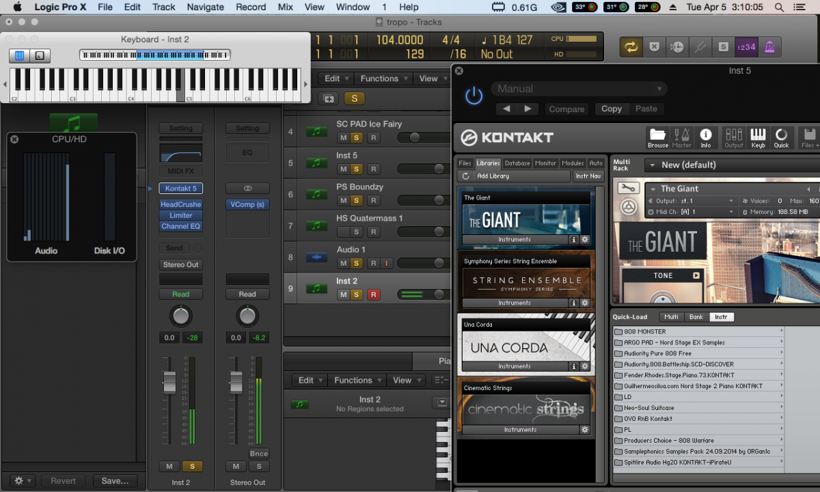Click the metronome icon in control bar
The image size is (820, 492).
click(x=769, y=46)
